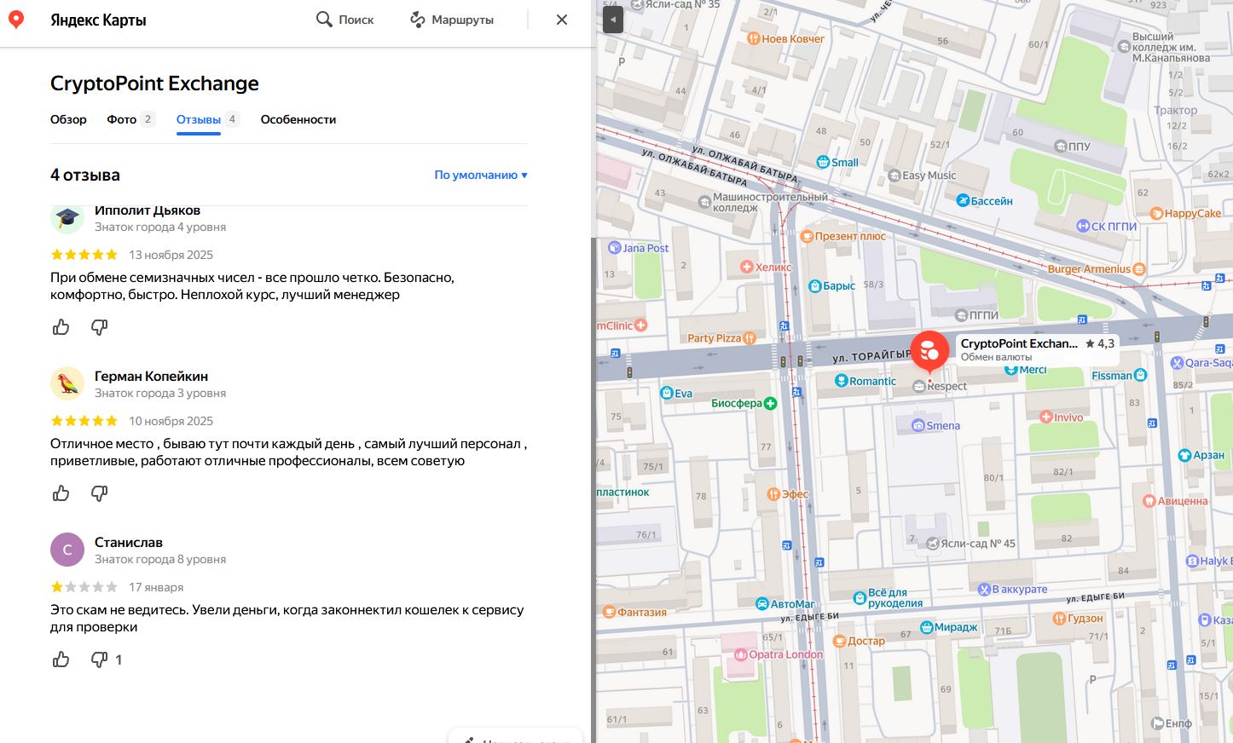Open Ипполит Дьяков's graduation cap avatar

coord(67,218)
